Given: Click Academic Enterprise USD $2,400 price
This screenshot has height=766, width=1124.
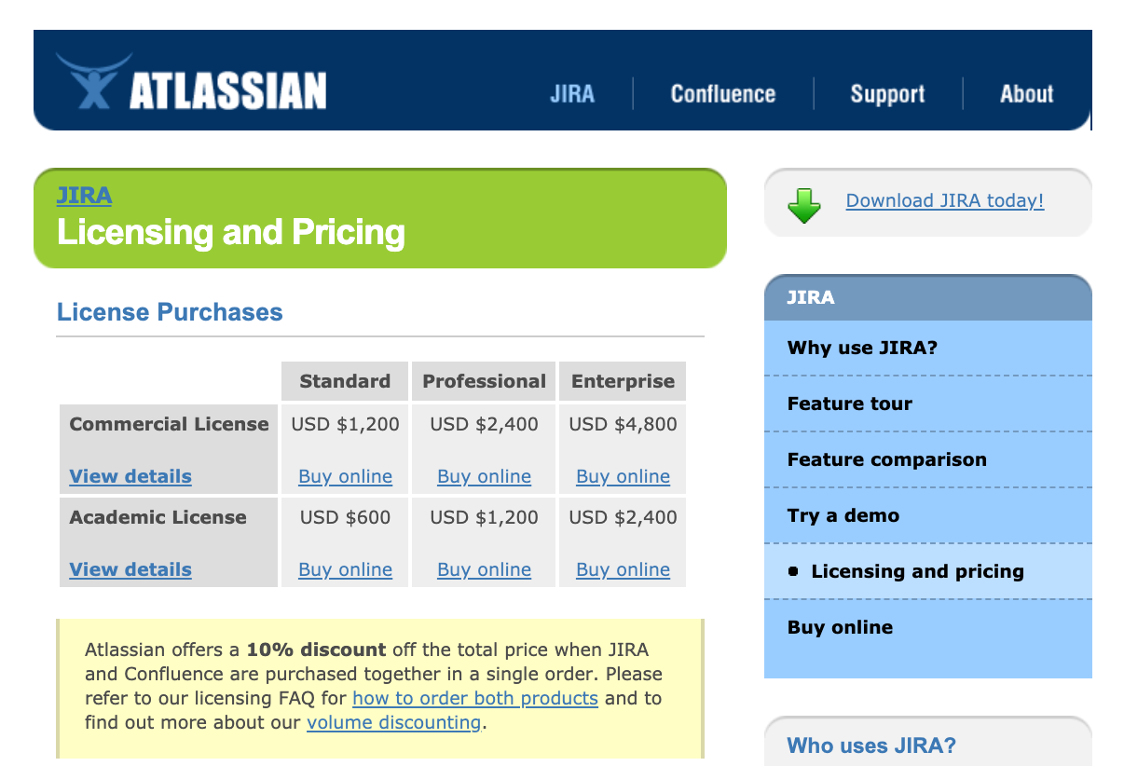Looking at the screenshot, I should click(x=623, y=517).
